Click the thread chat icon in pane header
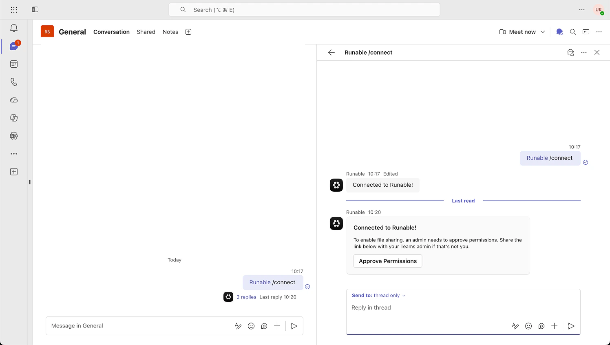 571,52
